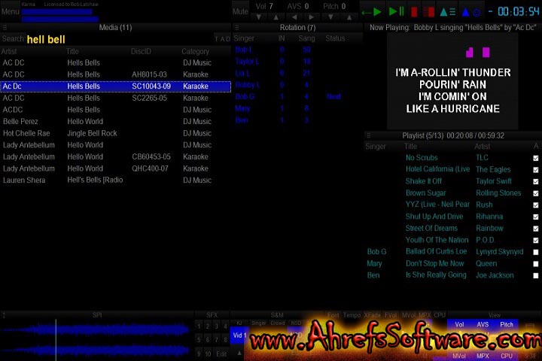Uncheck the Youth Of The Nation checkbox

(536, 240)
